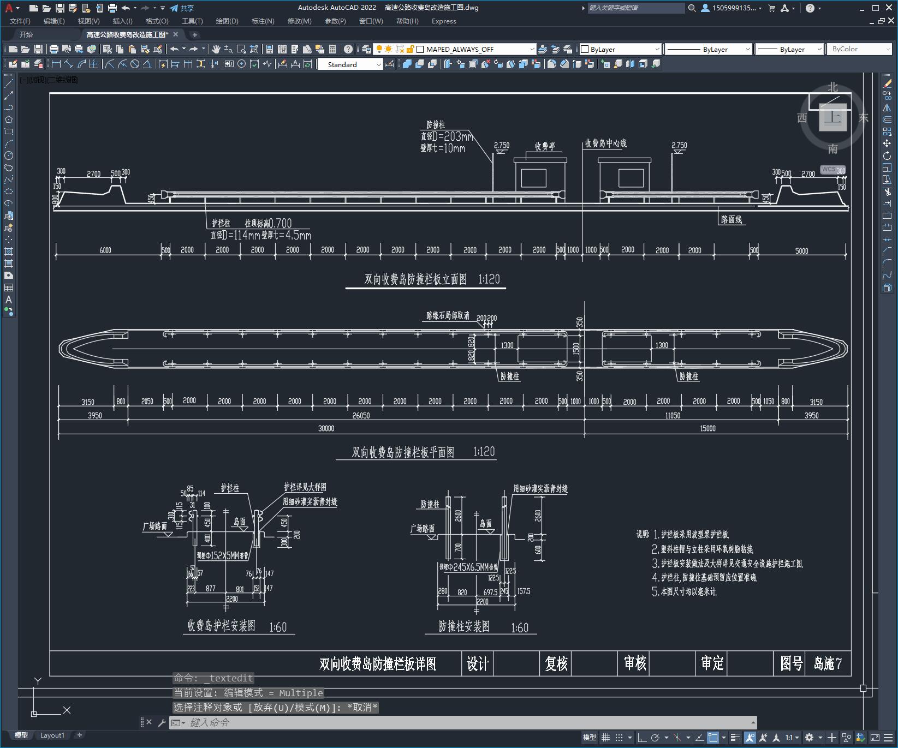
Task: Click the Workspace switching gear icon
Action: point(809,738)
